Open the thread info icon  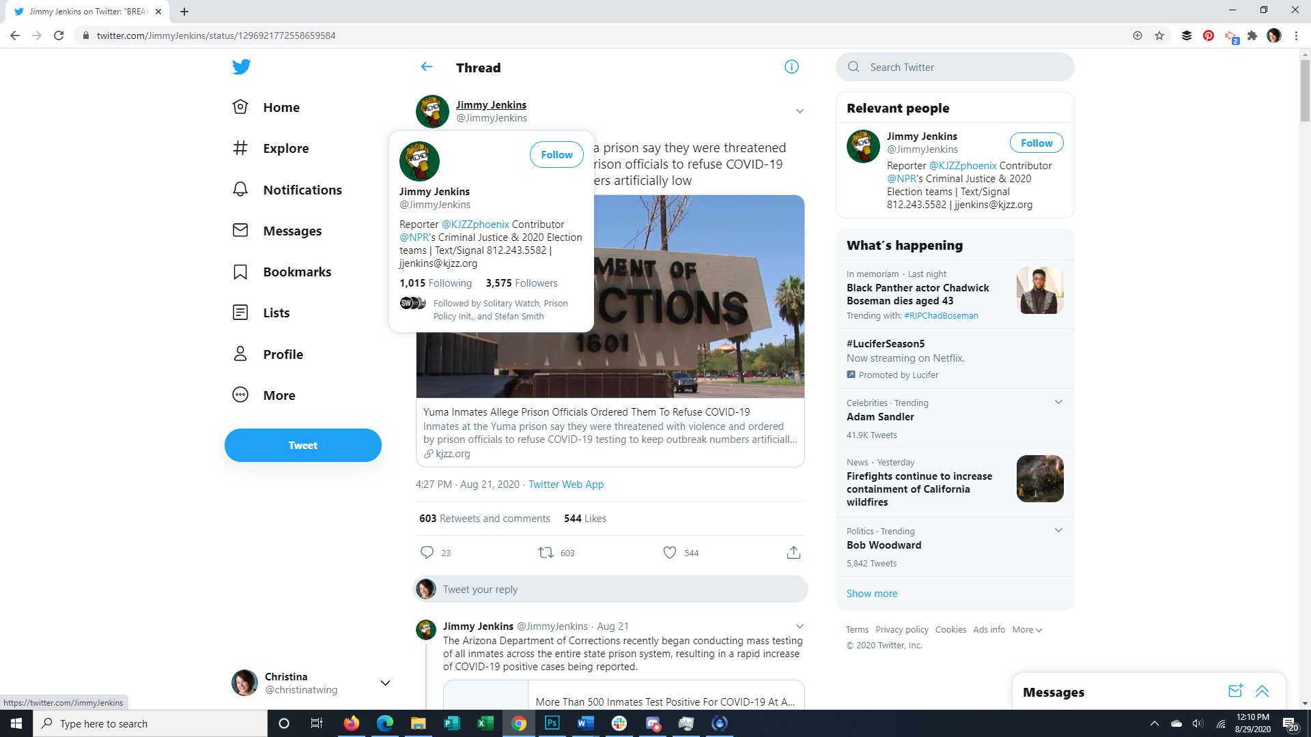(x=791, y=67)
